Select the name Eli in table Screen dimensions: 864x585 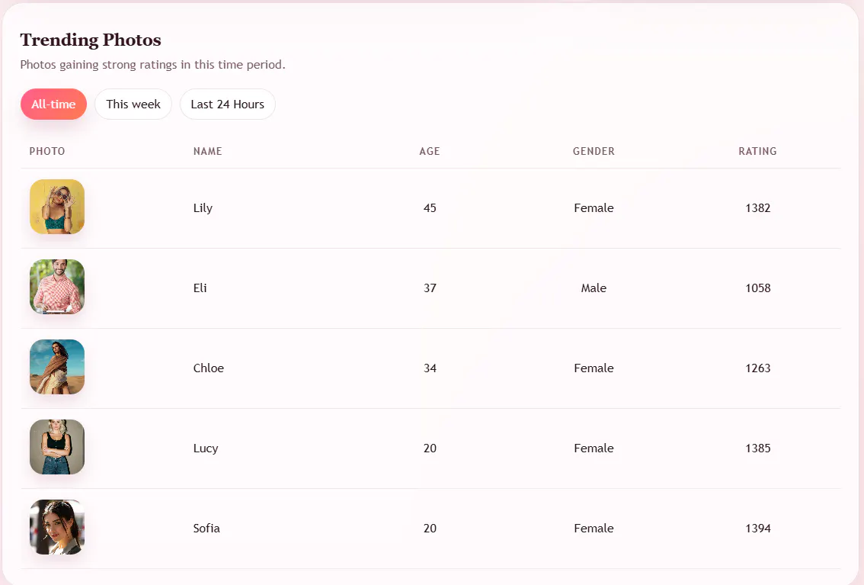point(200,288)
